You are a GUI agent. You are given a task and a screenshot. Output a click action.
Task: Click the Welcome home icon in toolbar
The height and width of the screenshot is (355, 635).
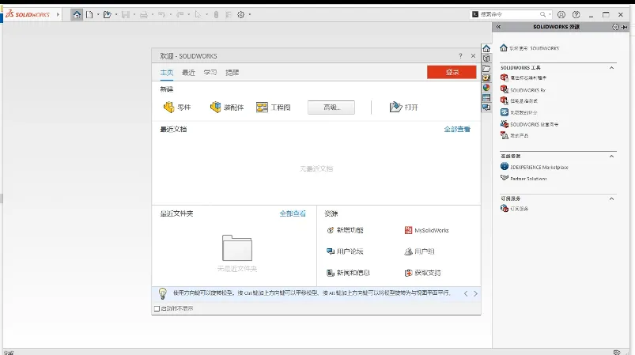(x=77, y=14)
